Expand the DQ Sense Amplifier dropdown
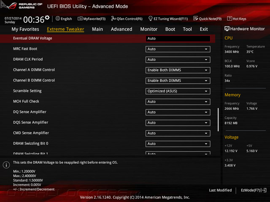Screen dimensions: 270x202 pos(178,112)
